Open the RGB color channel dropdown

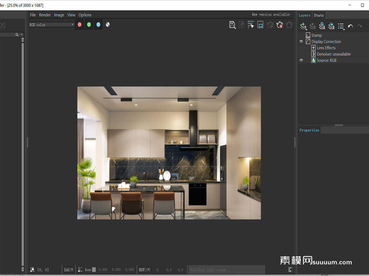tap(52, 25)
